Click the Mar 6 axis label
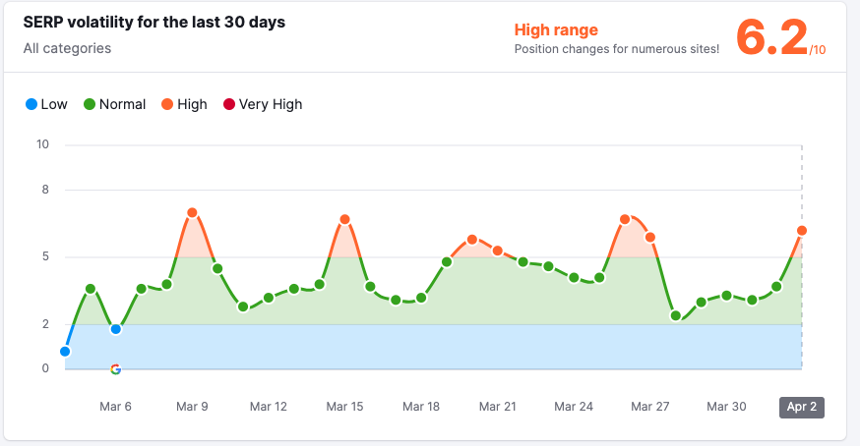 (115, 407)
